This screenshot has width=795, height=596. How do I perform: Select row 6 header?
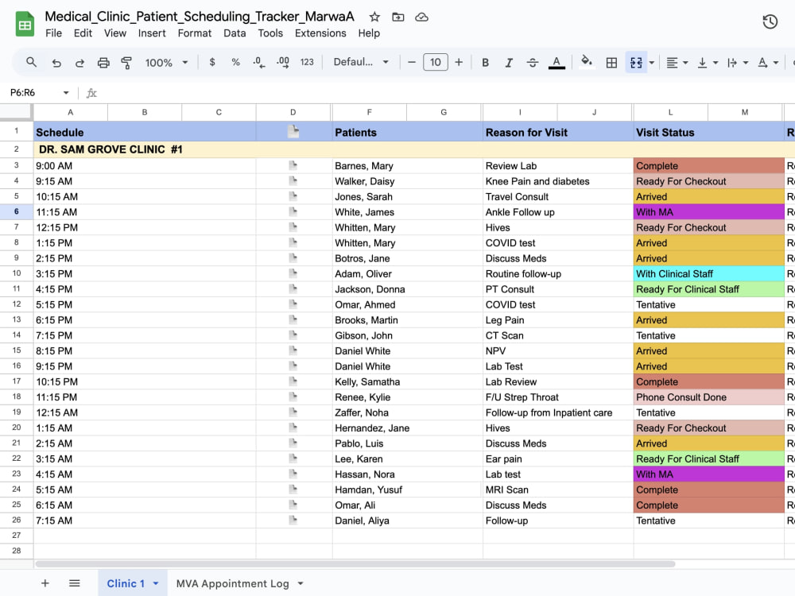[x=16, y=212]
